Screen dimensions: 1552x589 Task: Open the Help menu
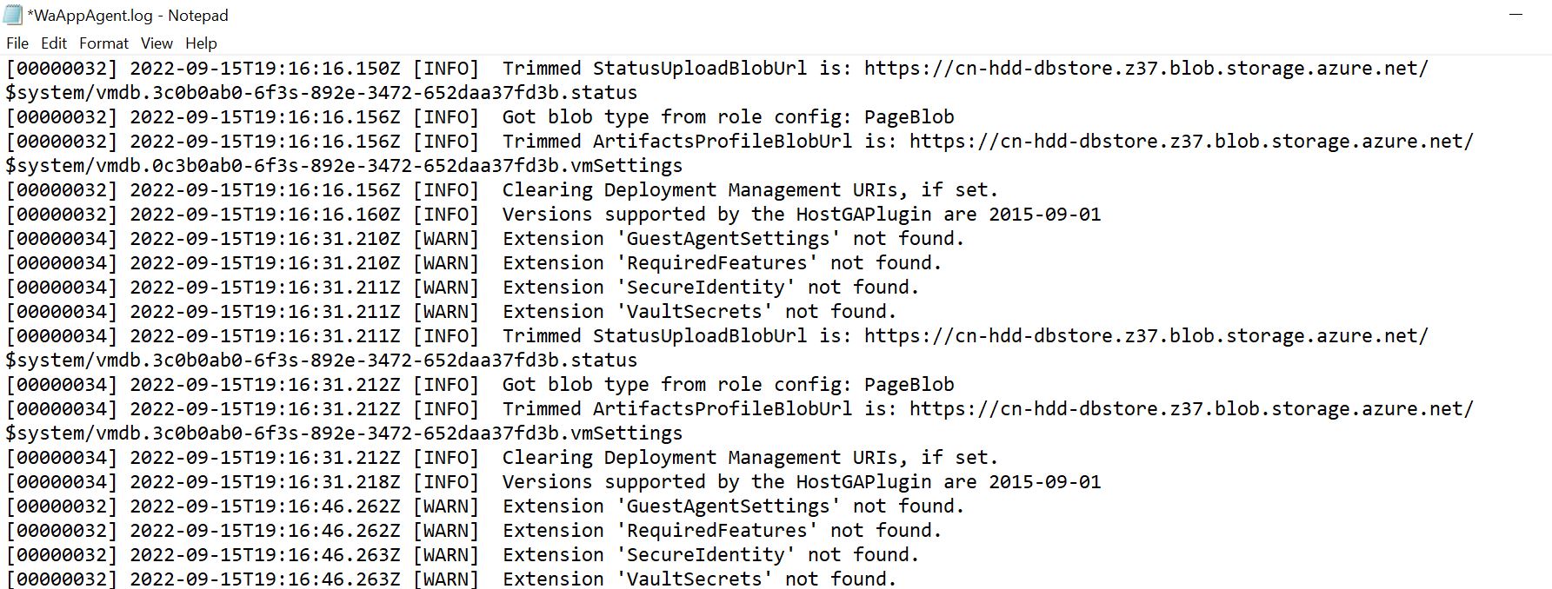201,43
